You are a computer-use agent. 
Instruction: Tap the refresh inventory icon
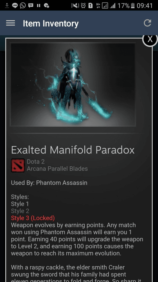click(x=148, y=23)
